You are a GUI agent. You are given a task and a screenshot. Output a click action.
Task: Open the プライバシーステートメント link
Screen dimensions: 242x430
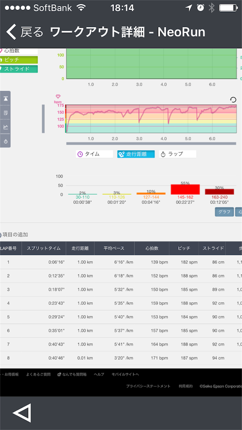click(x=148, y=386)
